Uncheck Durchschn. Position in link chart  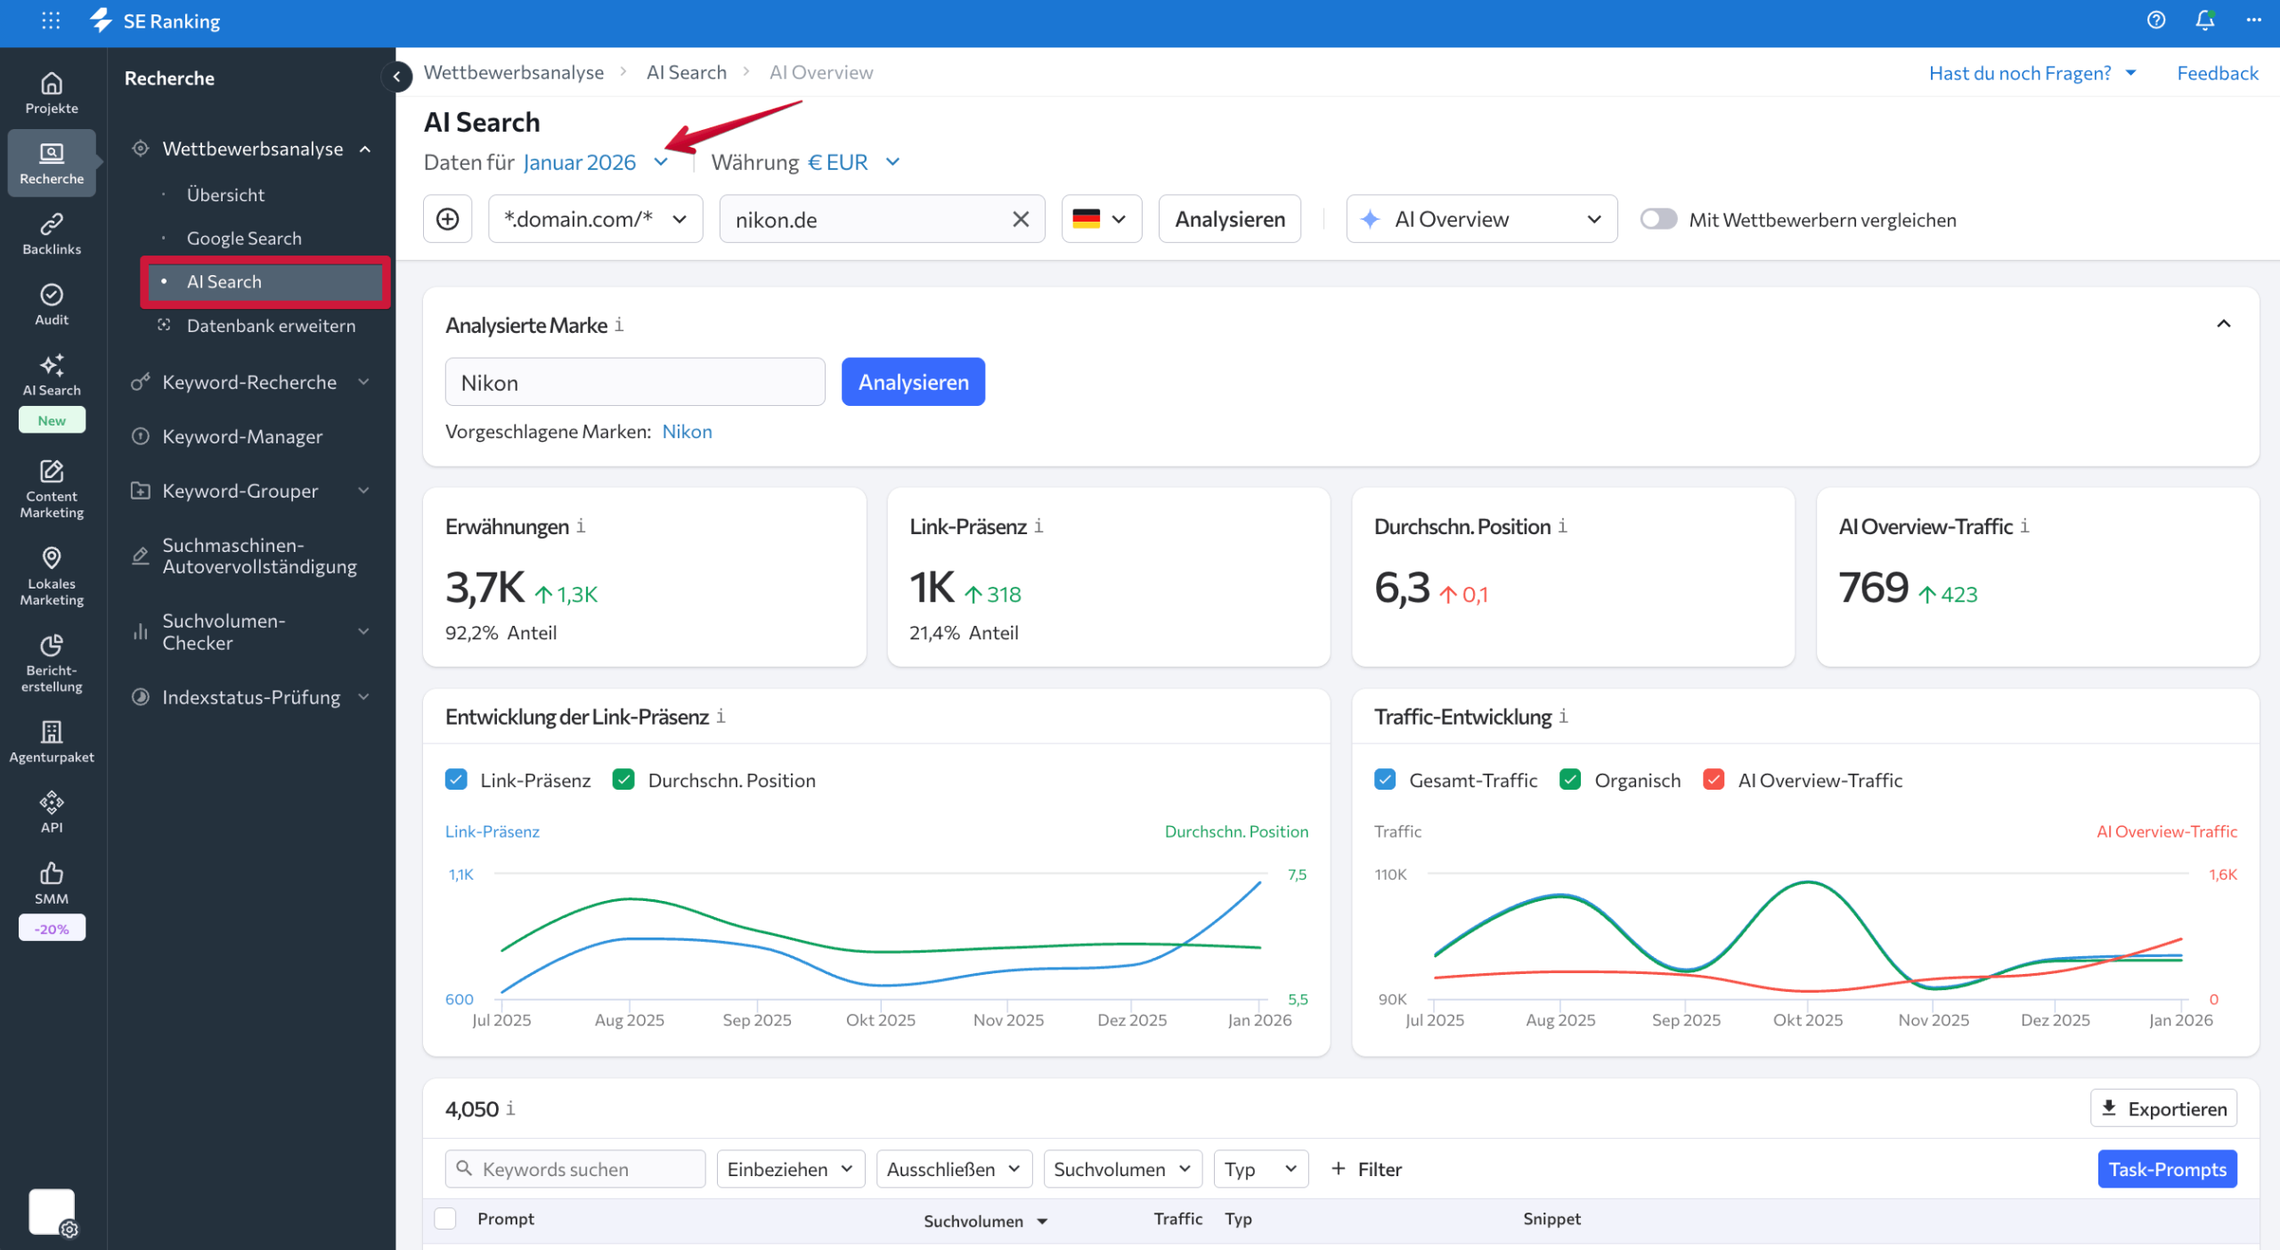tap(624, 780)
